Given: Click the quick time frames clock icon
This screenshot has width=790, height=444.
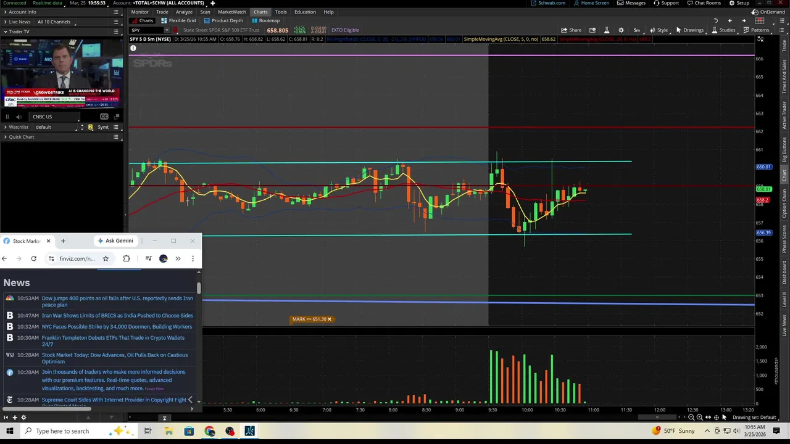Looking at the screenshot, I should coord(592,30).
